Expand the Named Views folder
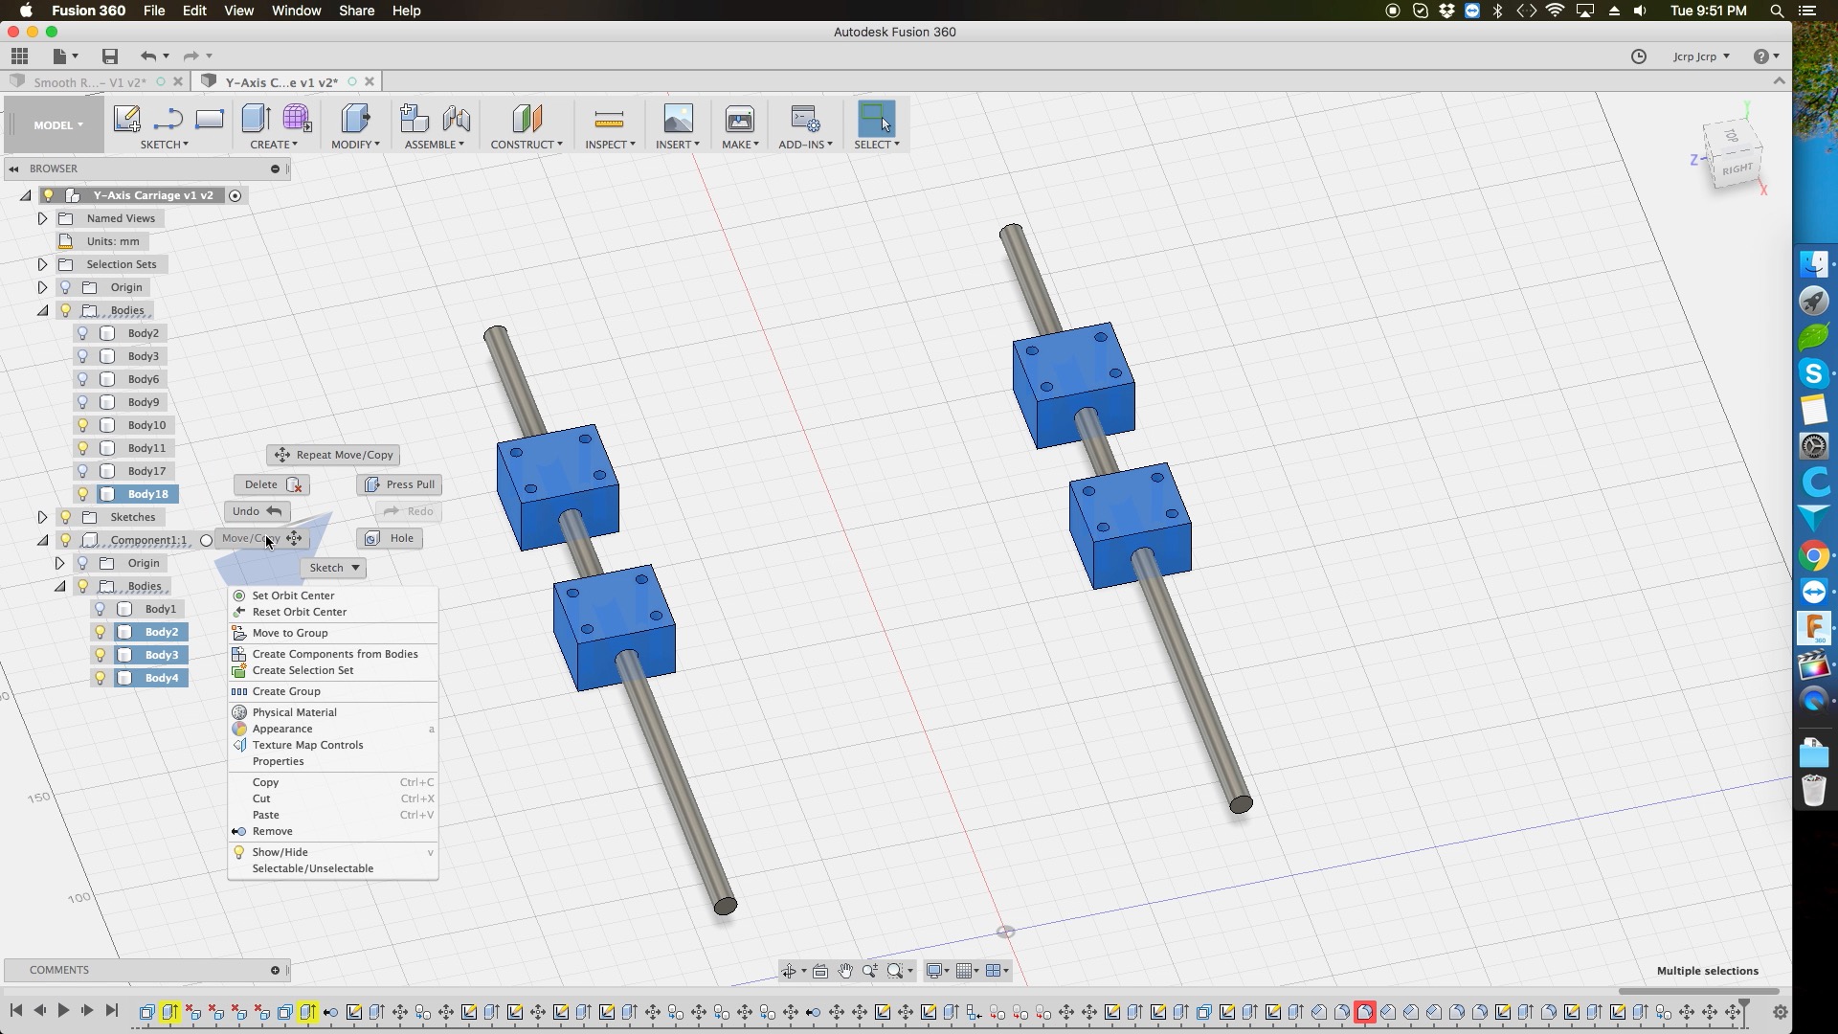 (42, 218)
